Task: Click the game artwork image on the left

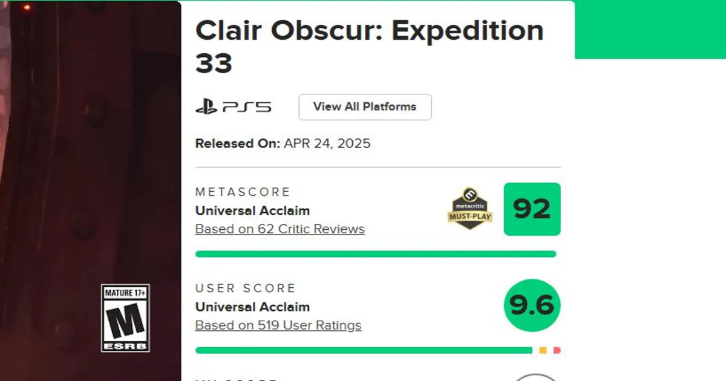Action: (91, 151)
